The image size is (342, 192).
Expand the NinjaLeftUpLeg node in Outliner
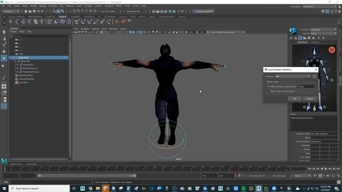pos(18,68)
